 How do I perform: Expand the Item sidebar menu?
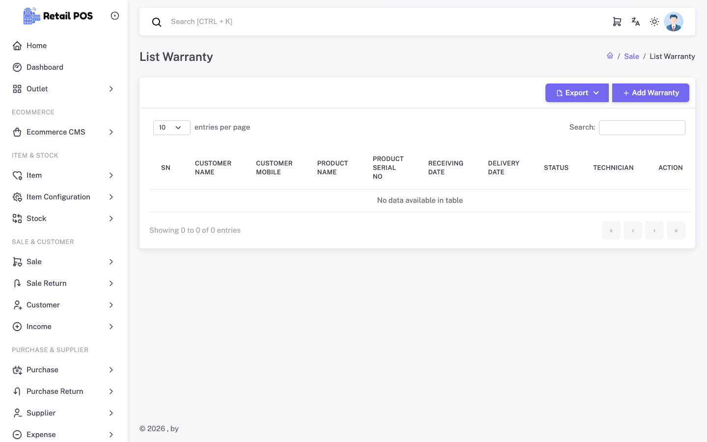(64, 175)
